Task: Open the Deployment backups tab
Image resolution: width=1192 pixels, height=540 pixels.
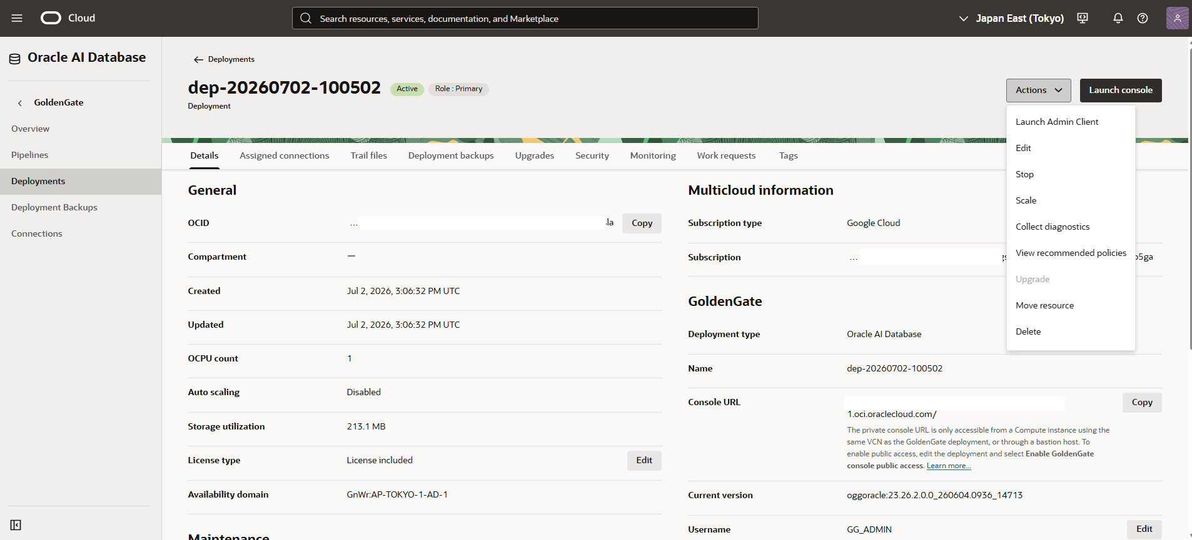Action: (x=451, y=155)
